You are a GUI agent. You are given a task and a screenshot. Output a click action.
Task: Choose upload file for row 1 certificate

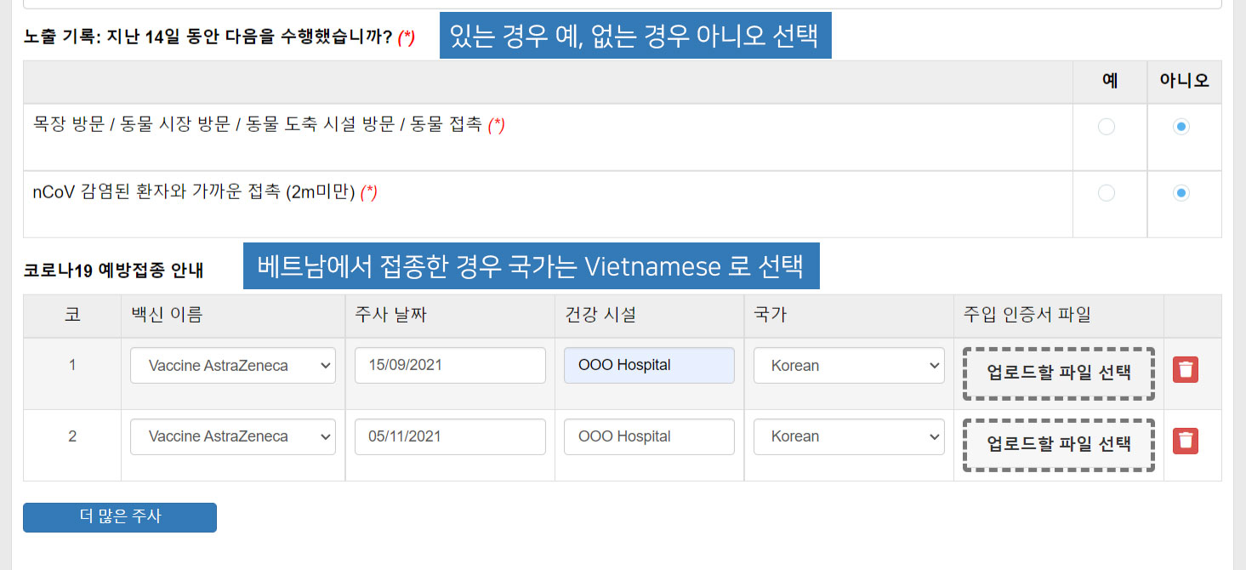(x=1059, y=373)
